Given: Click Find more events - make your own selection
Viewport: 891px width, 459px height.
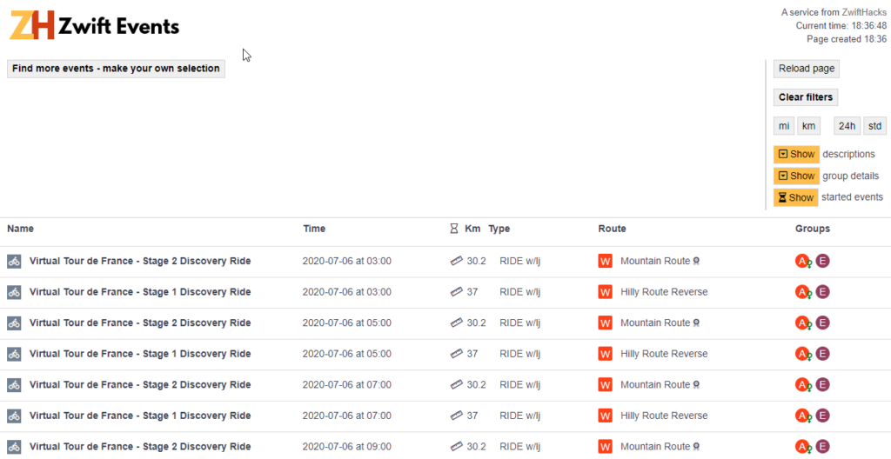Looking at the screenshot, I should coord(116,69).
